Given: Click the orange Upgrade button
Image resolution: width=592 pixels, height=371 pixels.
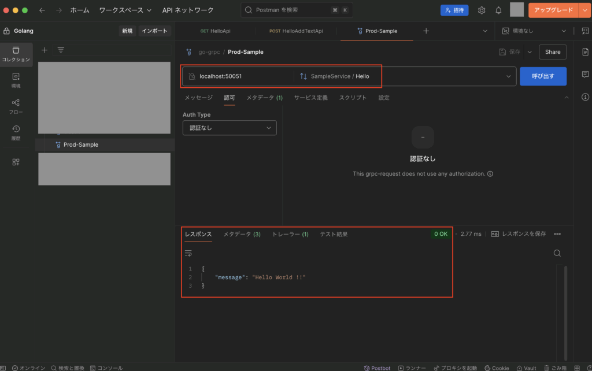Looking at the screenshot, I should tap(553, 10).
